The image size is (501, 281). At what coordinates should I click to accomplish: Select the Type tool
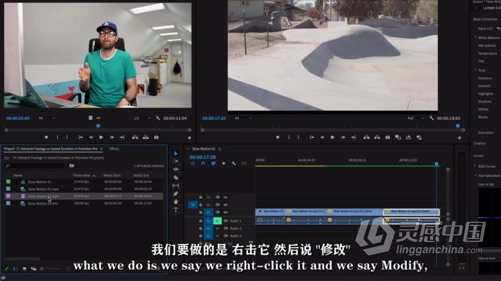[176, 209]
